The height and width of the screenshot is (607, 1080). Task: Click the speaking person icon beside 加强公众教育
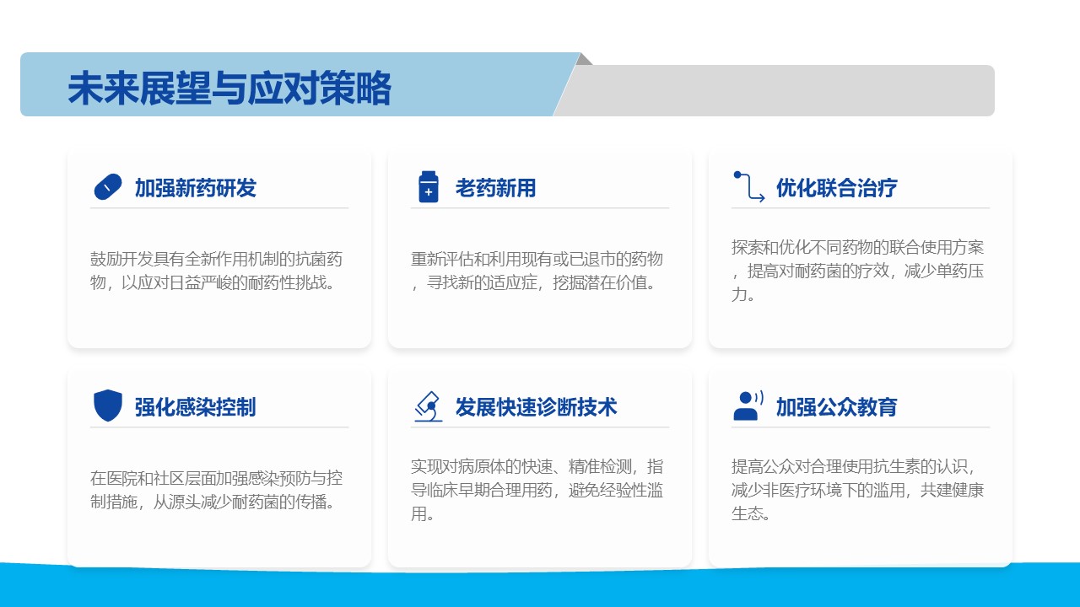[x=748, y=406]
